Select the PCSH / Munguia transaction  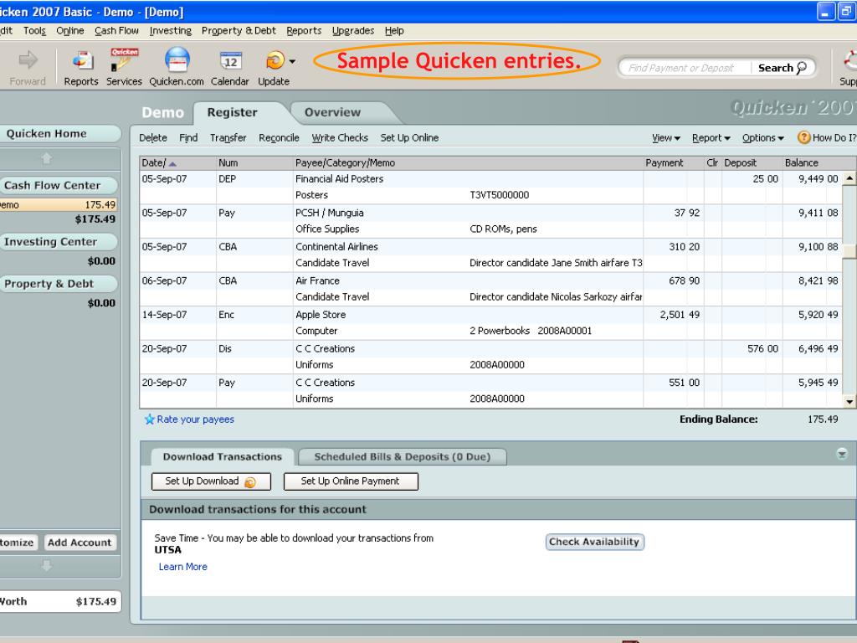[490, 221]
